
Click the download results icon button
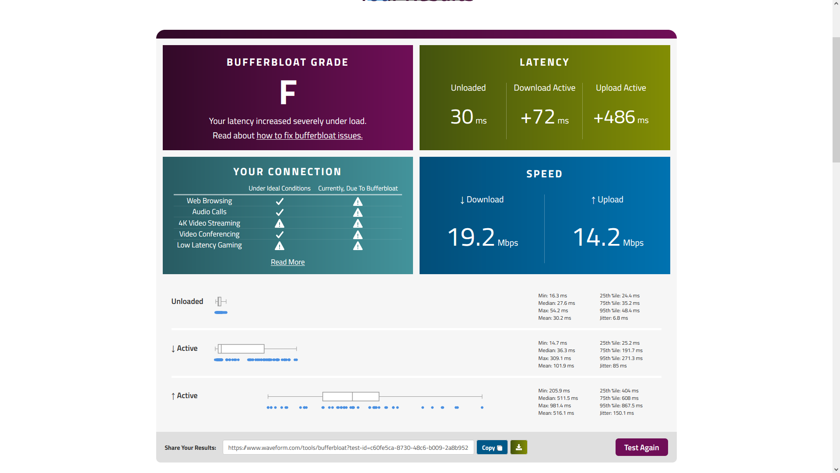[x=518, y=447]
